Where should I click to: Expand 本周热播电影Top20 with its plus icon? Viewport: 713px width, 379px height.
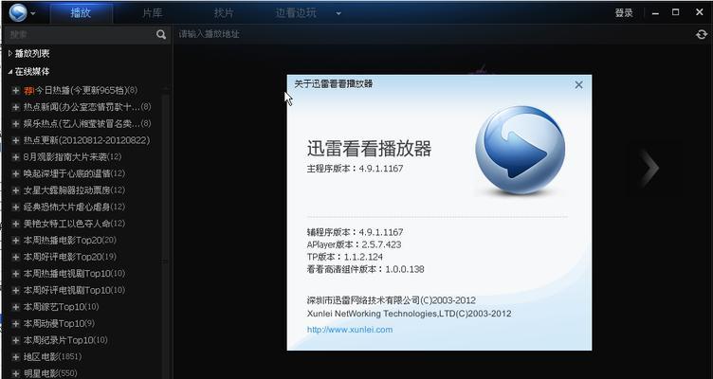tap(15, 241)
